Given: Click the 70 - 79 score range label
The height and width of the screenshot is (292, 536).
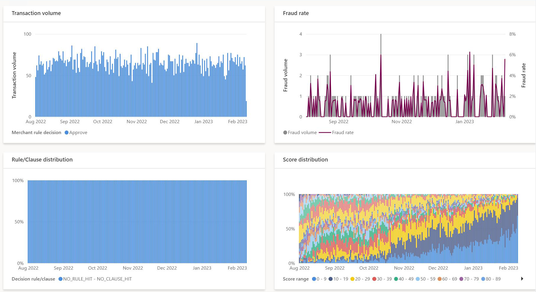Looking at the screenshot, I should [471, 279].
